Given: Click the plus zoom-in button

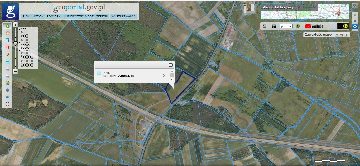Looking at the screenshot, I should pyautogui.click(x=16, y=25).
